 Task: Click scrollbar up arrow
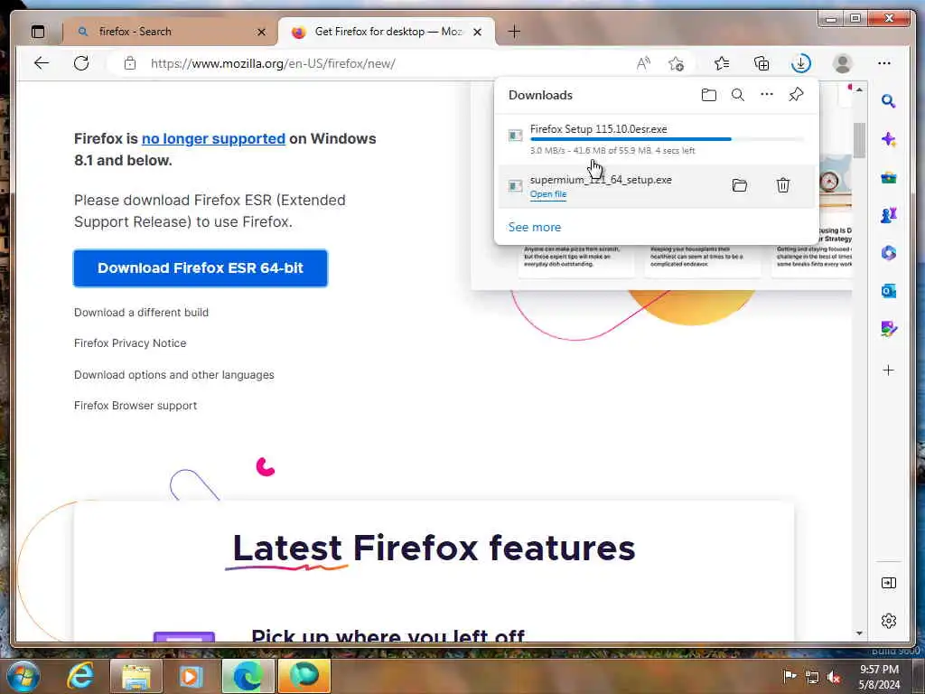click(x=859, y=89)
